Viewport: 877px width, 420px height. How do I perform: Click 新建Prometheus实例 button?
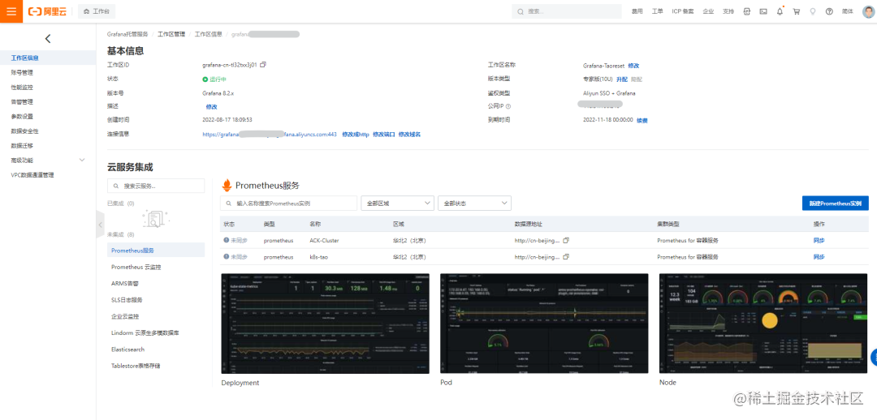(835, 204)
